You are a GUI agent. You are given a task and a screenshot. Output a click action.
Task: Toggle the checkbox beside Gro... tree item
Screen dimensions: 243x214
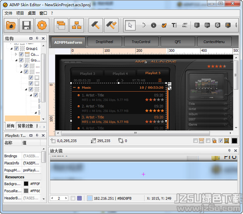coord(21,60)
